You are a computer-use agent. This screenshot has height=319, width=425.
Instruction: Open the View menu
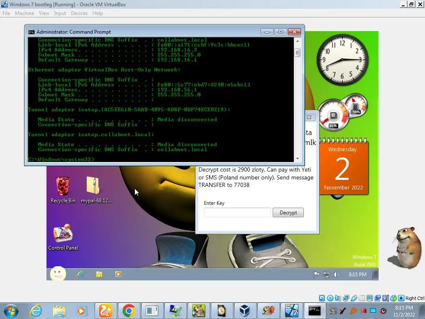44,13
